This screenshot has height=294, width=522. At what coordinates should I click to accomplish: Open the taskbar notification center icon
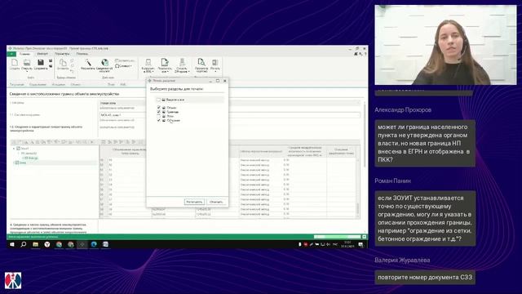361,245
